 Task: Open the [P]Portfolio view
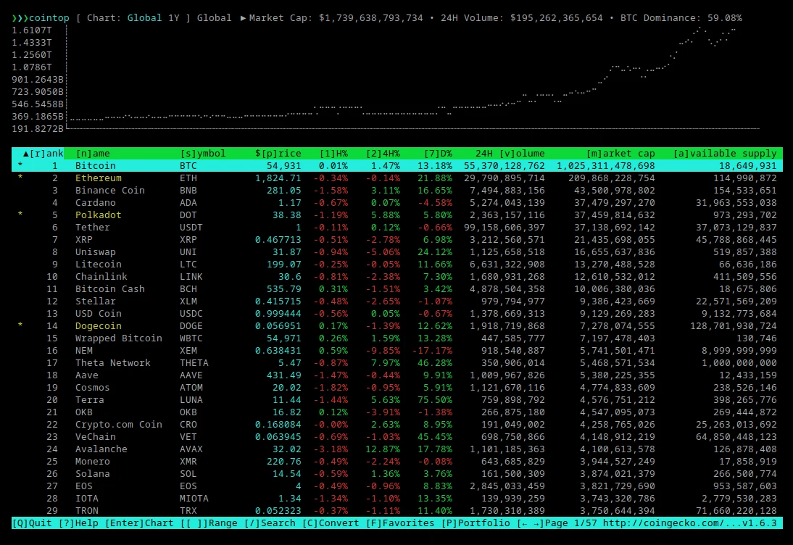pyautogui.click(x=476, y=523)
